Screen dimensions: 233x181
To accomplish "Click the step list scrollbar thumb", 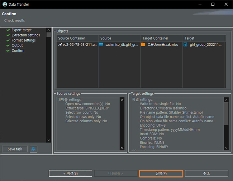I will [49, 35].
